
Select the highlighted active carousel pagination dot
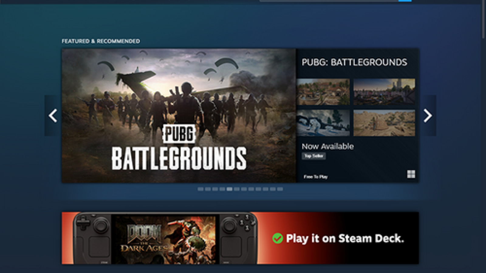229,189
